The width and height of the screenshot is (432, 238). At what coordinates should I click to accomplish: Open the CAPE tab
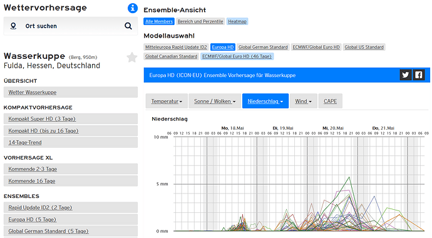point(331,101)
